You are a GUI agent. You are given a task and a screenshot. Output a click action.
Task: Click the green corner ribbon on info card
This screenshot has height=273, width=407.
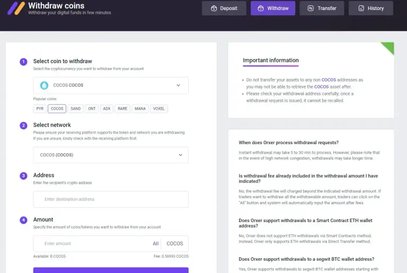[387, 48]
